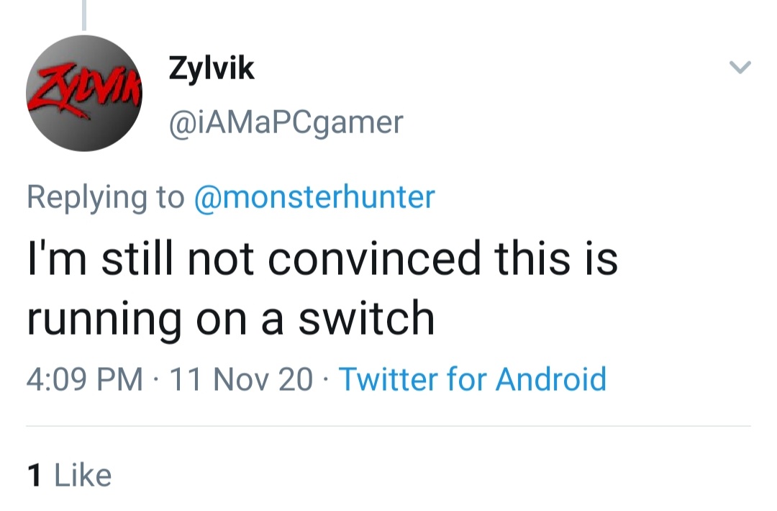This screenshot has height=511, width=777.
Task: Tap the second tweet line 'running on a switch'
Action: (231, 317)
